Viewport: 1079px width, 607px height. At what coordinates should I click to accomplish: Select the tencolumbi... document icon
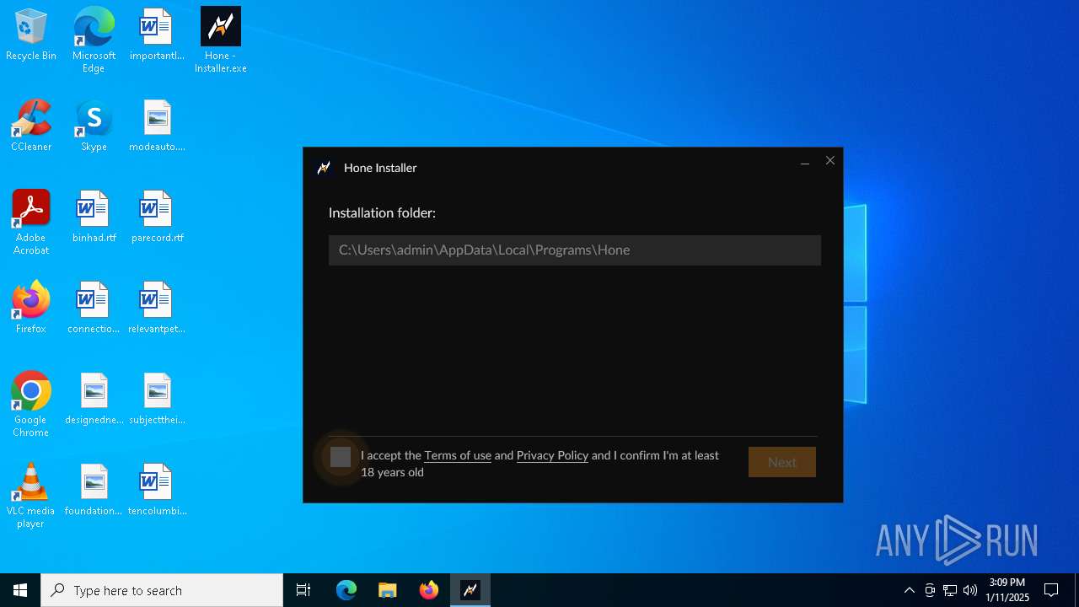tap(157, 491)
